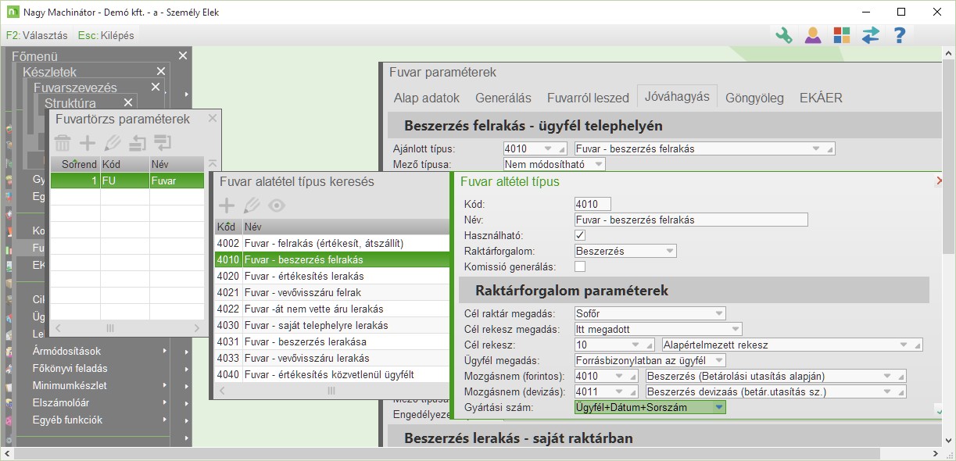Switch to the Fuvarról leszed tab
The width and height of the screenshot is (956, 461).
click(587, 98)
